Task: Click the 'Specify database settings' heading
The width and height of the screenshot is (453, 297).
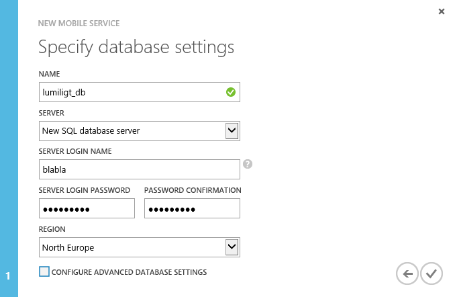Action: pyautogui.click(x=136, y=47)
